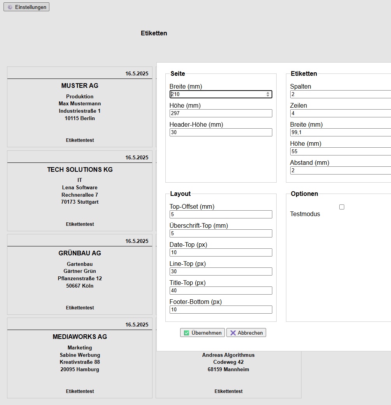The width and height of the screenshot is (391, 405).
Task: Click the Footer-Bottom (px) field
Action: [221, 309]
